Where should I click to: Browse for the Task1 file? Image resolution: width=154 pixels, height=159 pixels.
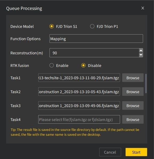tap(133, 78)
